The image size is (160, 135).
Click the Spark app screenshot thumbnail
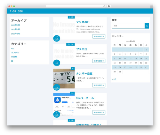(64, 104)
